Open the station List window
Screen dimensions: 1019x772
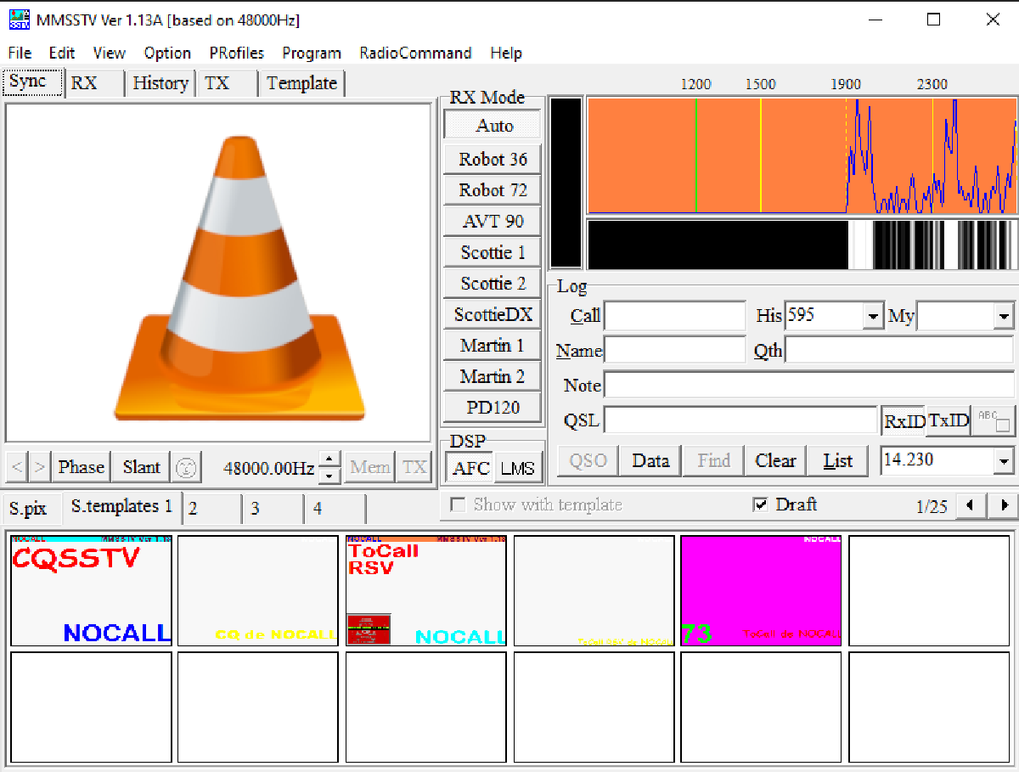pos(837,459)
